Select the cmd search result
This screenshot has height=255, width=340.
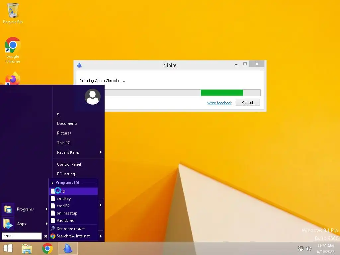point(73,191)
